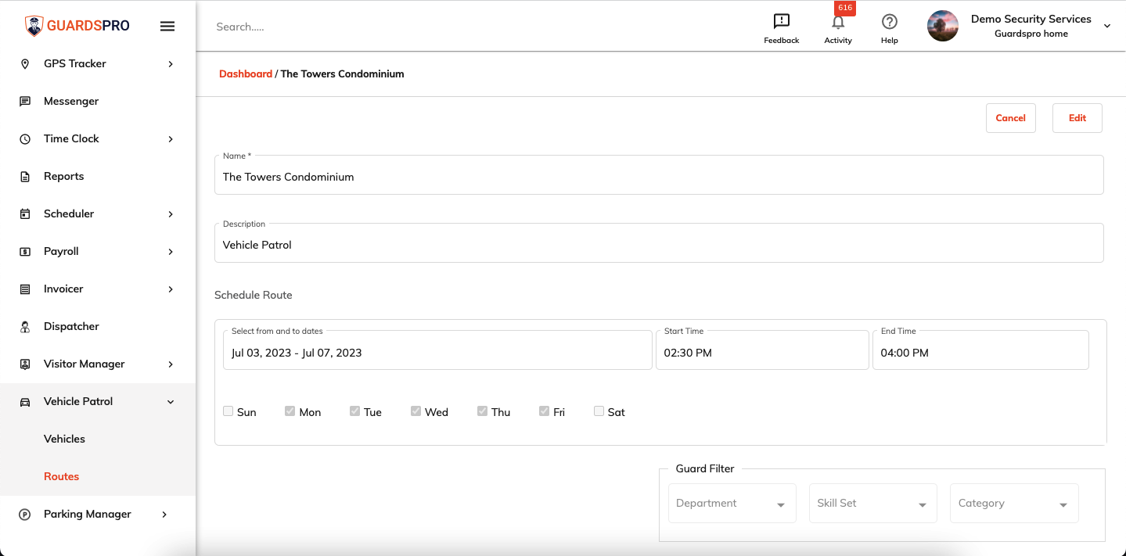Click the Edit button

tap(1077, 118)
